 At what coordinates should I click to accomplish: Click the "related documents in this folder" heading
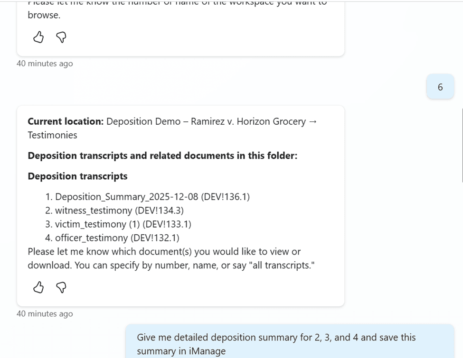pyautogui.click(x=214, y=156)
